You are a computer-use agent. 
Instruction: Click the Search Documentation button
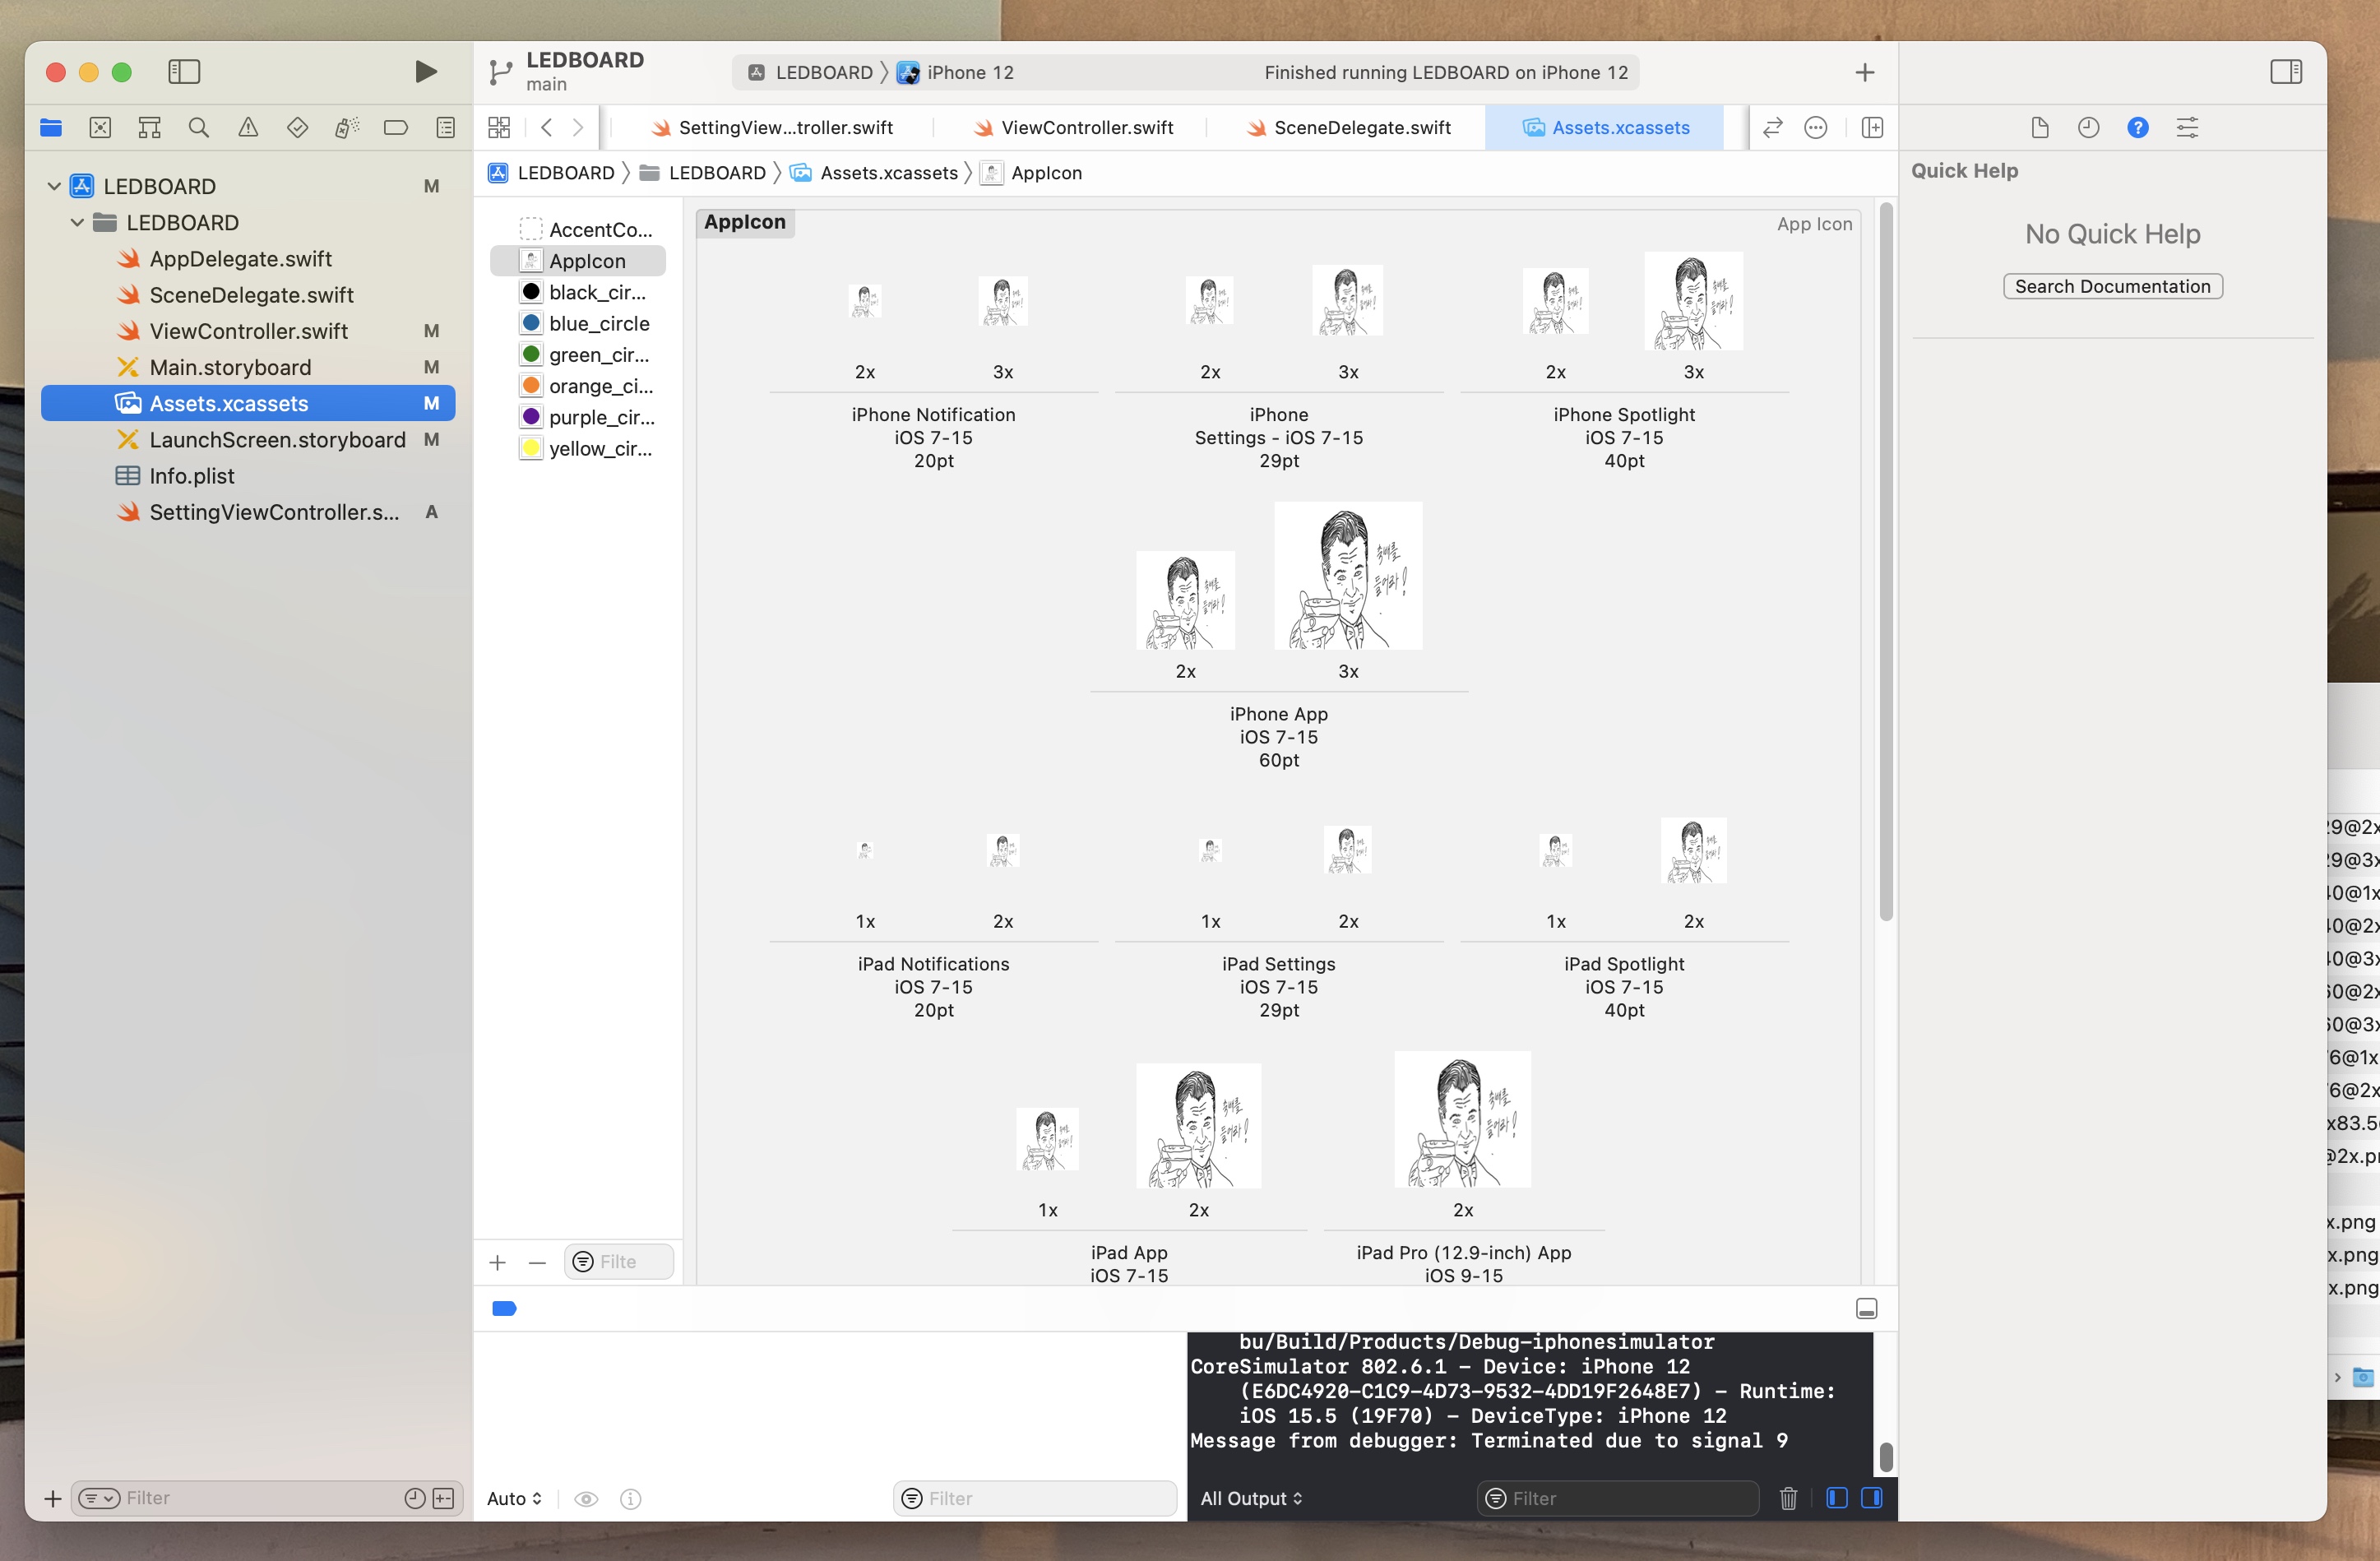[2112, 286]
